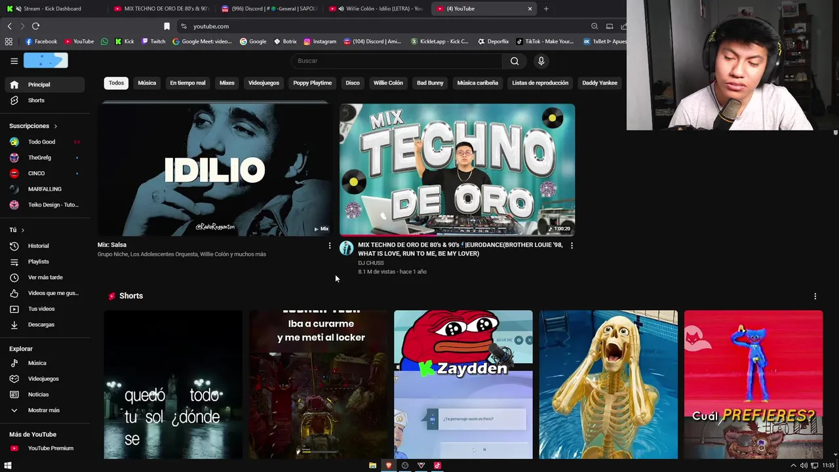
Task: Play the Mix Techno de Oro thumbnail
Action: click(457, 170)
